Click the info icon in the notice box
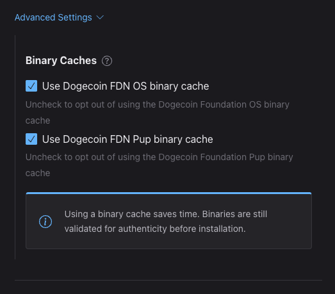Screen dimensions: 335x294 [x=45, y=222]
